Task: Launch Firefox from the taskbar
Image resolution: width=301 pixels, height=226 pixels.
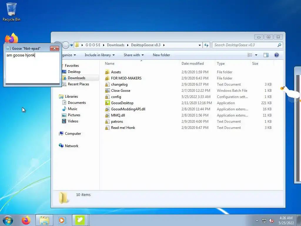Action: [26, 220]
